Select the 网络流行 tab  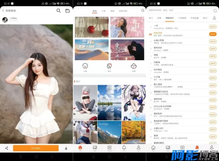(170, 18)
